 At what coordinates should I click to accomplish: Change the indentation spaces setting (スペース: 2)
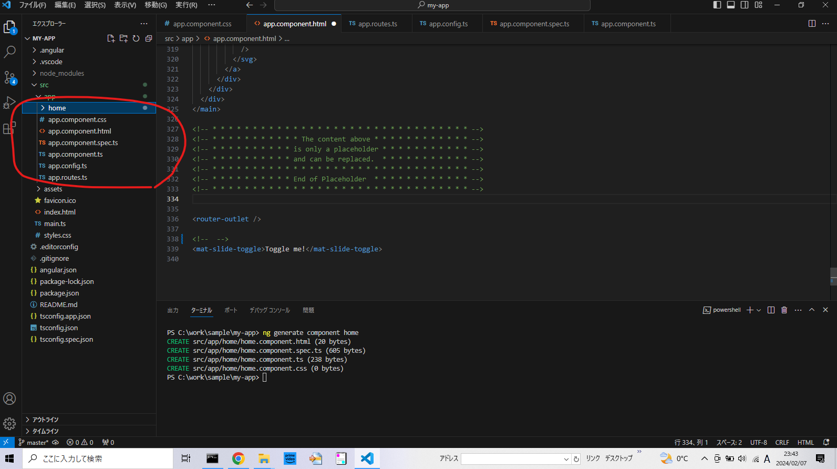pyautogui.click(x=729, y=443)
